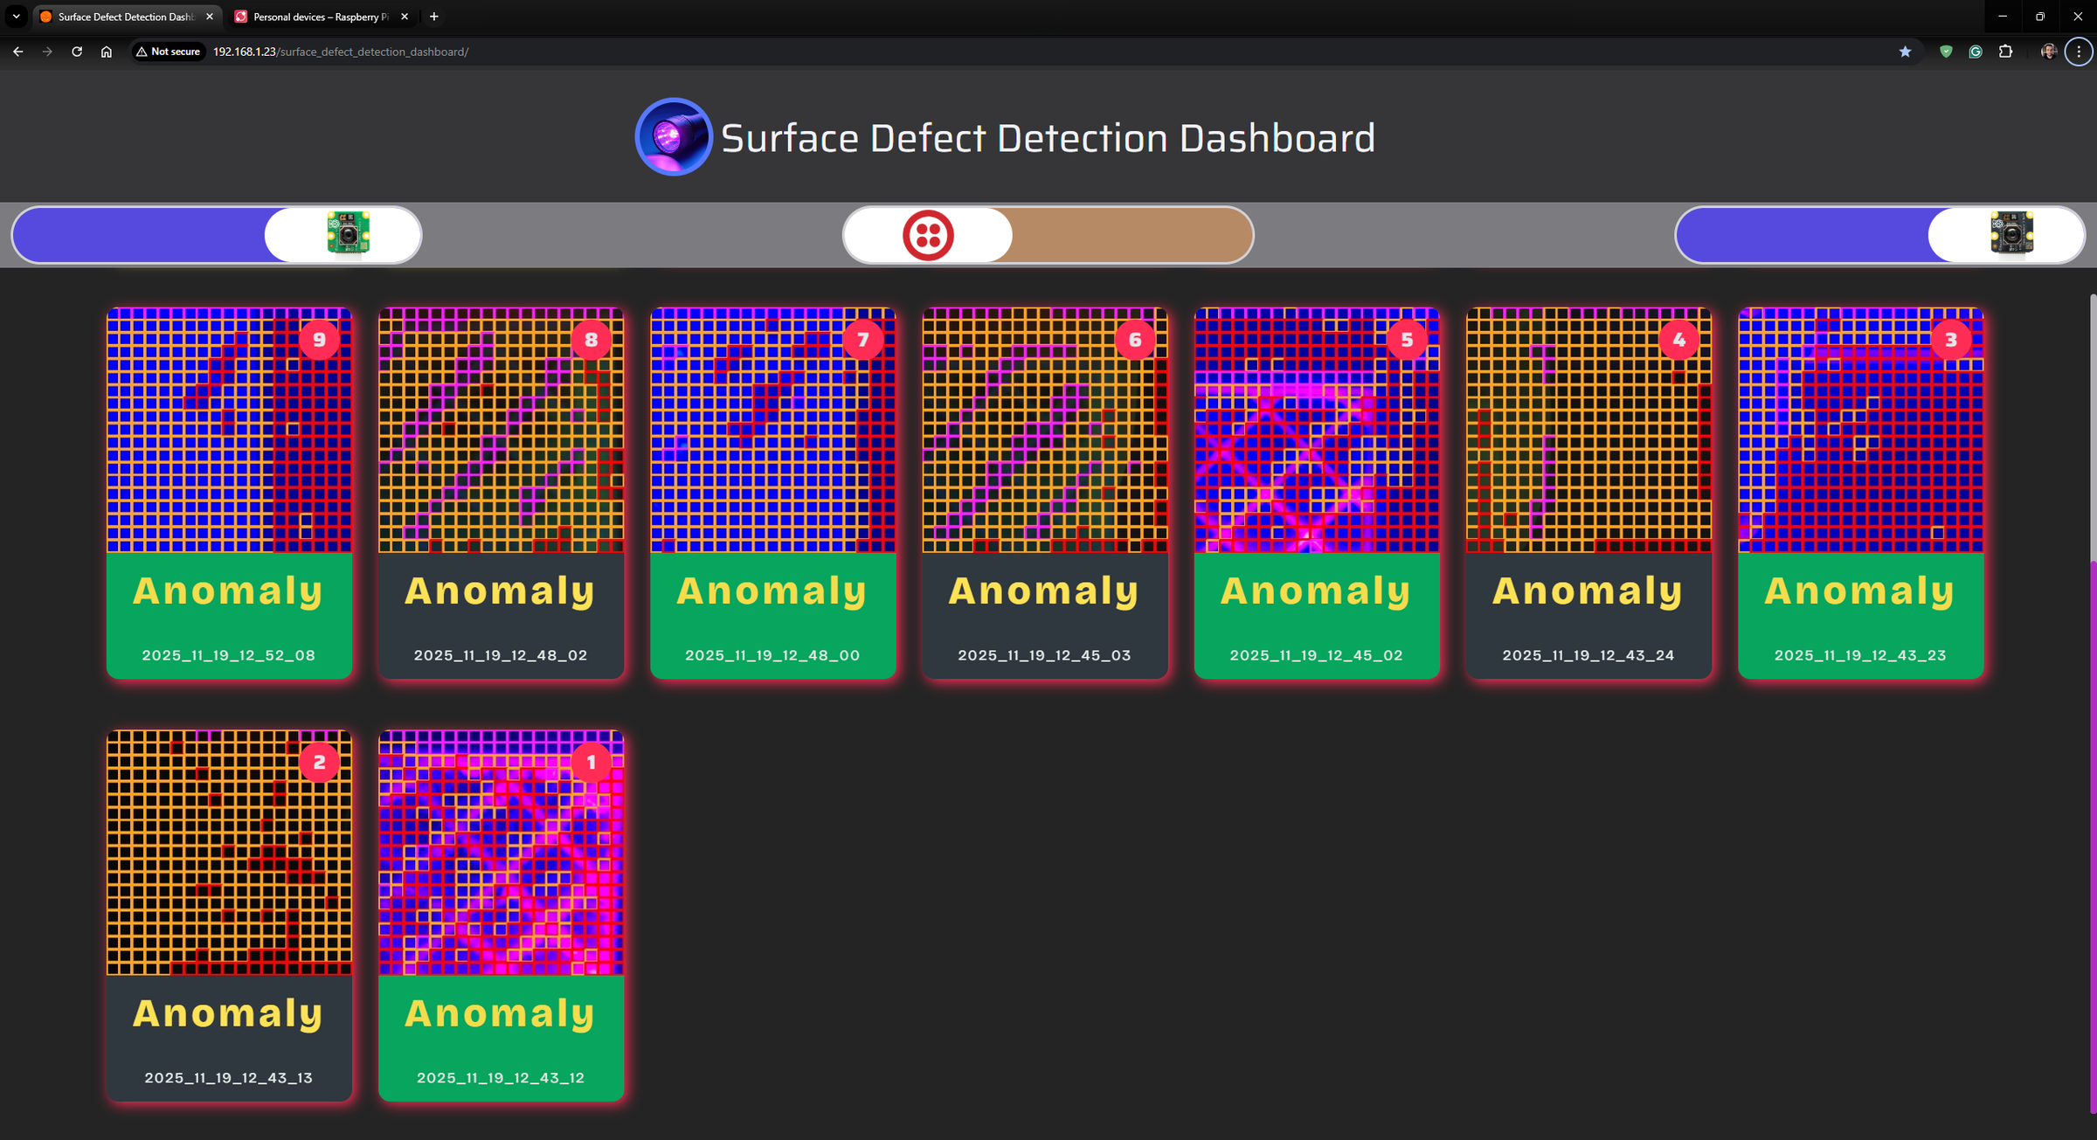
Task: Reload the dashboard page
Action: (77, 52)
